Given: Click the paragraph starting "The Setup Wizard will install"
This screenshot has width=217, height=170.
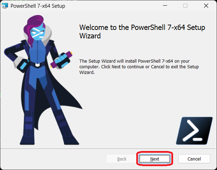Looking at the screenshot, I should click(x=139, y=67).
